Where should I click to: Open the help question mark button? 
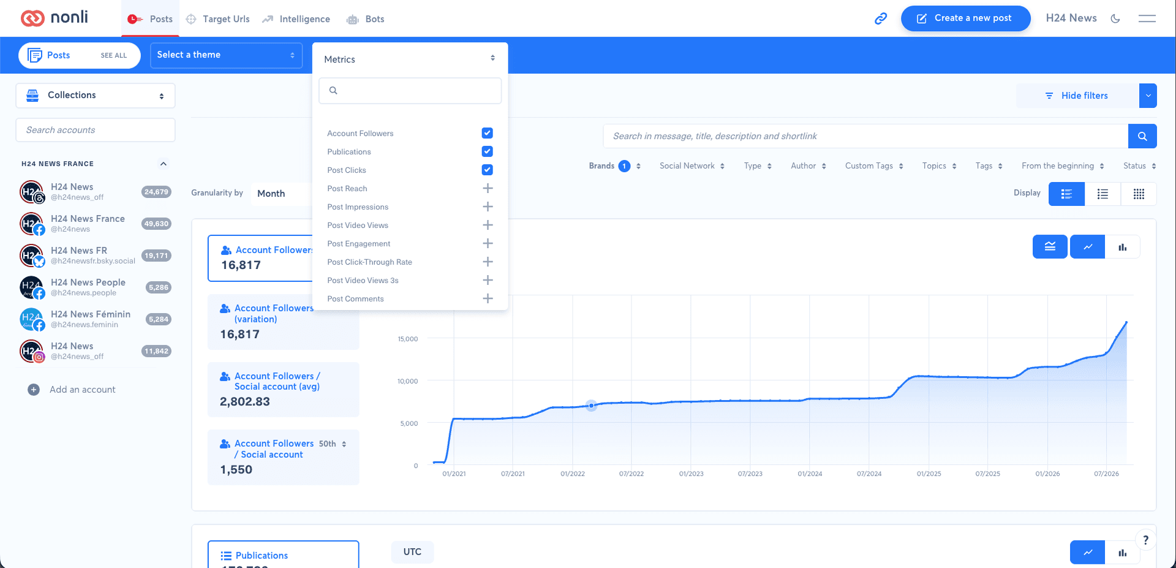1145,540
